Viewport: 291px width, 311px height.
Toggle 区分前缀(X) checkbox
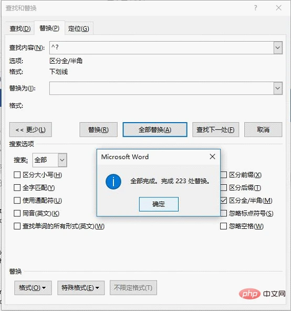point(223,175)
